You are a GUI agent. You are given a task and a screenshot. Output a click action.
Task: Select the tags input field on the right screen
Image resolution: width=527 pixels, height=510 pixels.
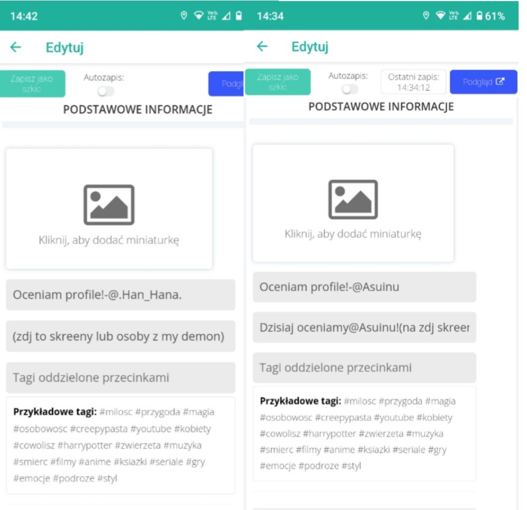[x=364, y=368]
